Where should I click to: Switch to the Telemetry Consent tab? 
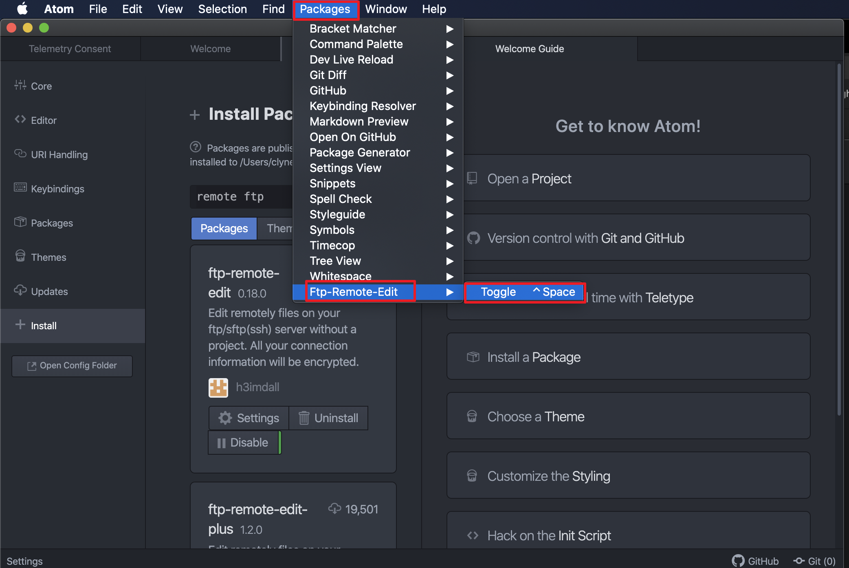pyautogui.click(x=70, y=49)
